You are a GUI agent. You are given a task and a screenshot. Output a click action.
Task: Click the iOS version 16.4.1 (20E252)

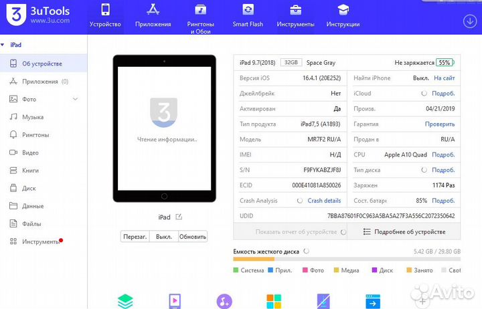click(x=321, y=78)
